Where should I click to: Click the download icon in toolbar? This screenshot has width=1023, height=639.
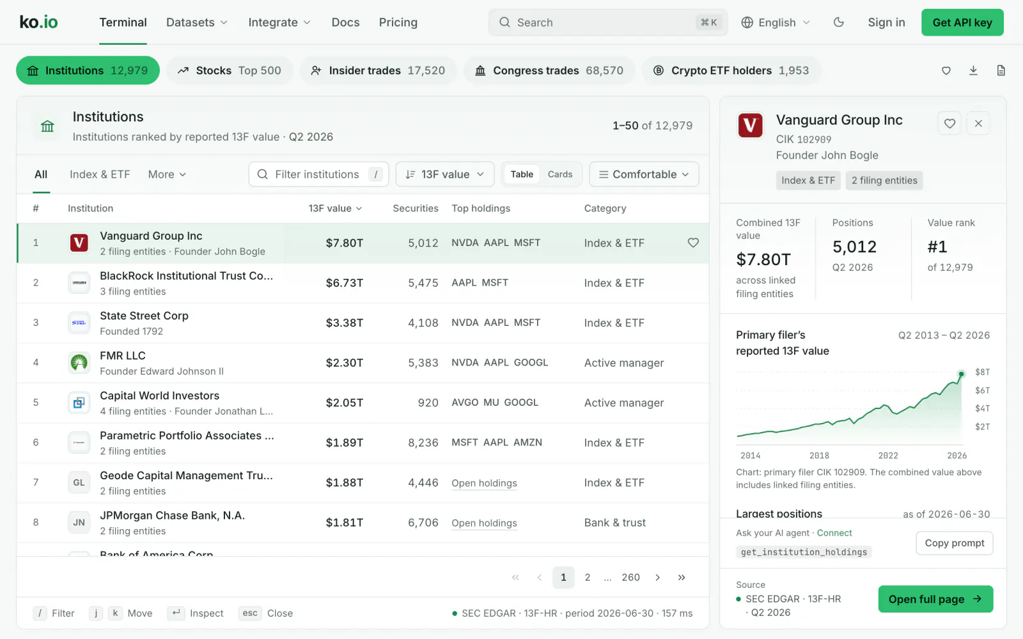click(973, 70)
